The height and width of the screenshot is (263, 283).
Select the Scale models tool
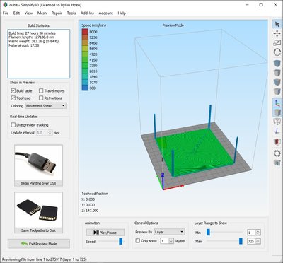click(277, 43)
